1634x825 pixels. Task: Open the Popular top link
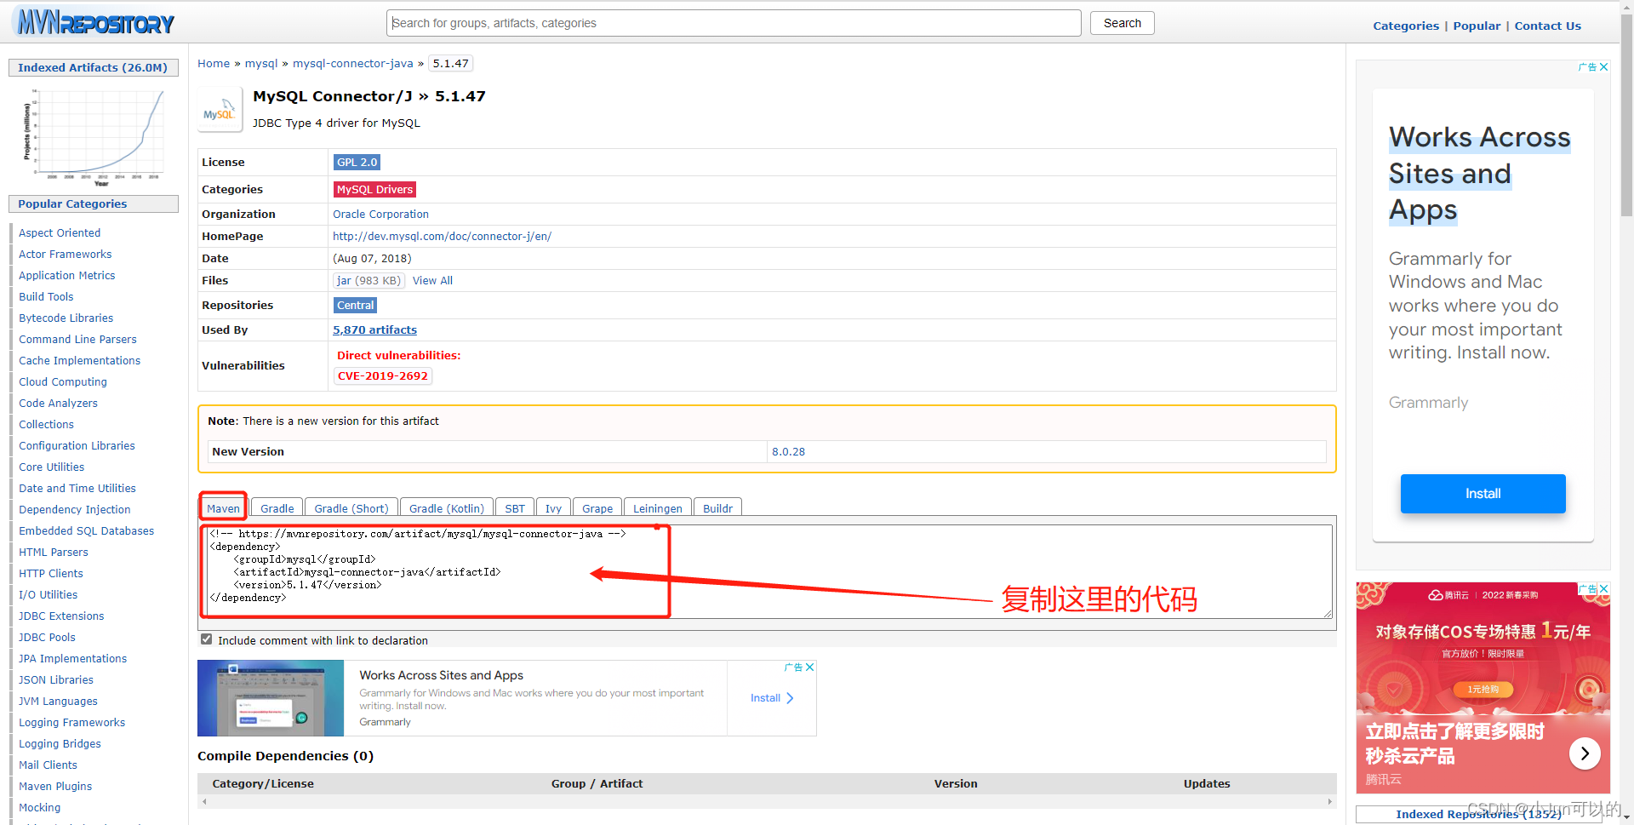pos(1477,26)
